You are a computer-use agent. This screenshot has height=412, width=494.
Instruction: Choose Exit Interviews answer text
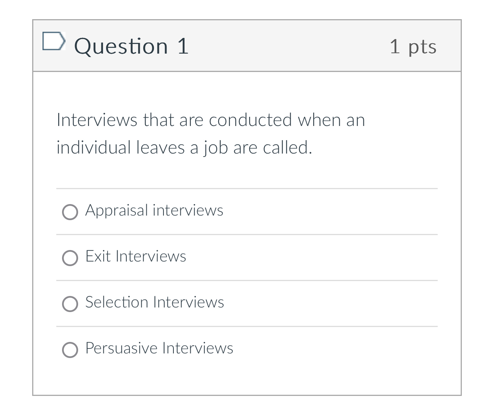click(136, 257)
